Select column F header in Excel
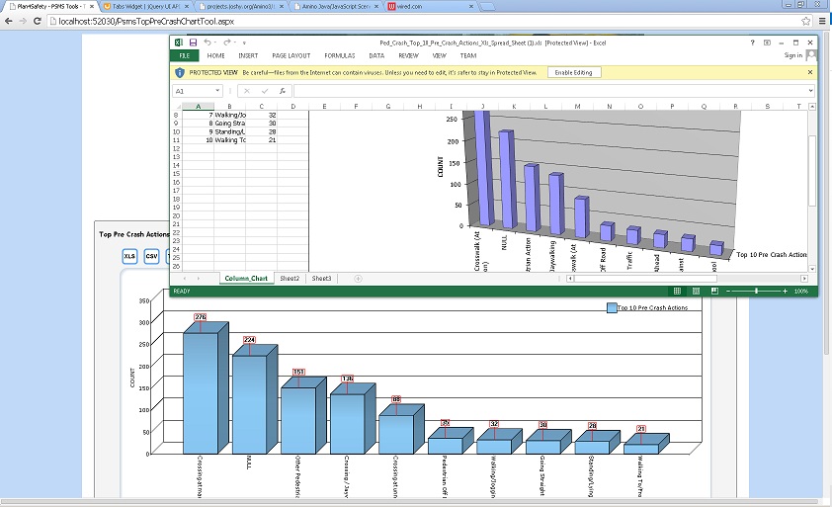Screen dimensions: 832x507 [356, 106]
